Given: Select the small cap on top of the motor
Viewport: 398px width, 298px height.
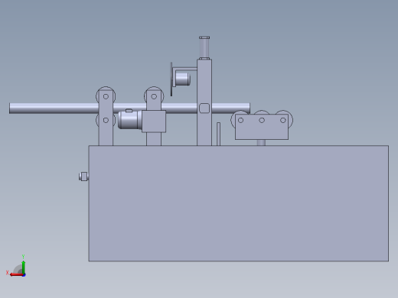Looking at the screenshot, I should tap(129, 111).
